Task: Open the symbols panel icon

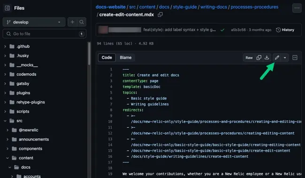Action: click(295, 58)
